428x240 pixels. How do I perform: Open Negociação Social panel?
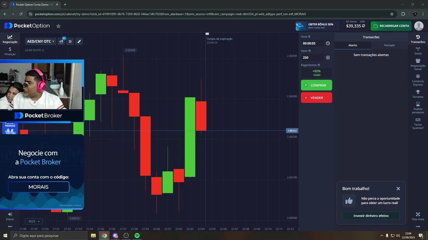pyautogui.click(x=418, y=64)
